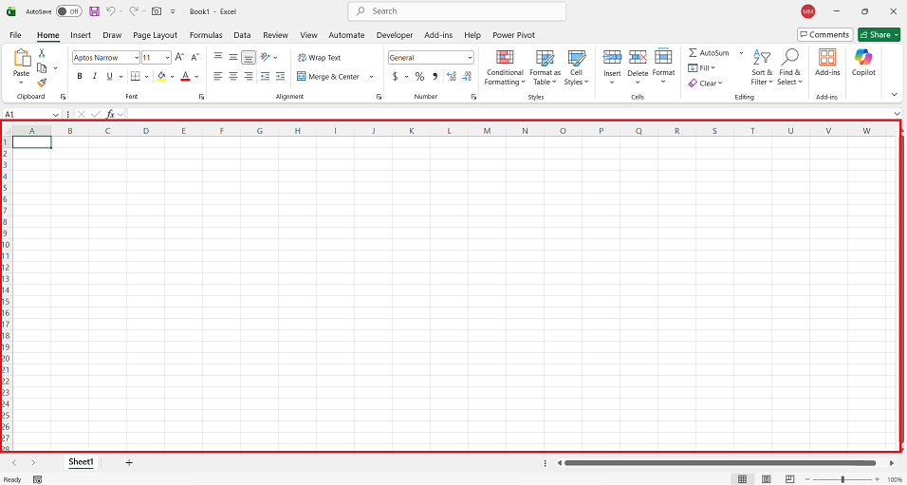Screen dimensions: 907x485
Task: Open Sort & Filter menu
Action: pos(762,68)
